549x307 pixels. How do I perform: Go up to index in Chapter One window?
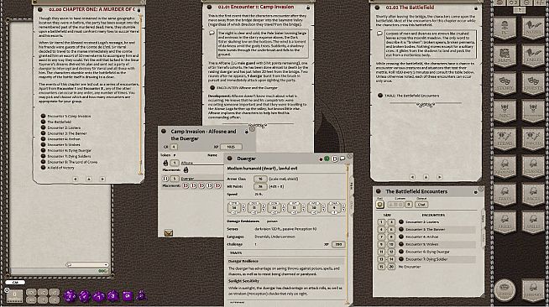pos(89,179)
